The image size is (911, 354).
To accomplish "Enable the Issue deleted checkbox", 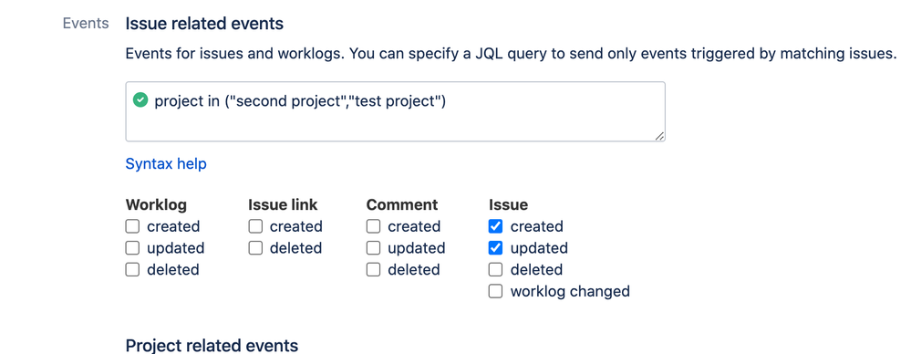I will click(495, 270).
